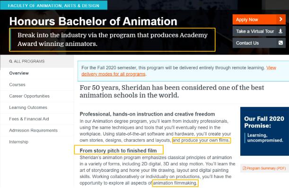View Fees & Financial Aid
289x188 pixels.
pos(37,119)
